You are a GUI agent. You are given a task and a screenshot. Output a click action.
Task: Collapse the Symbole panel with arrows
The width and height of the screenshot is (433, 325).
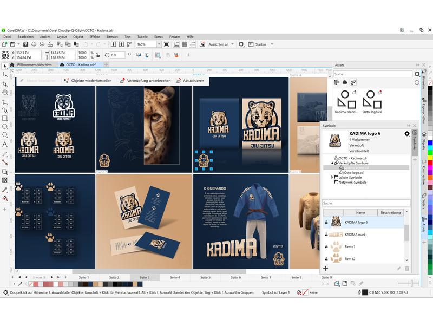409,126
